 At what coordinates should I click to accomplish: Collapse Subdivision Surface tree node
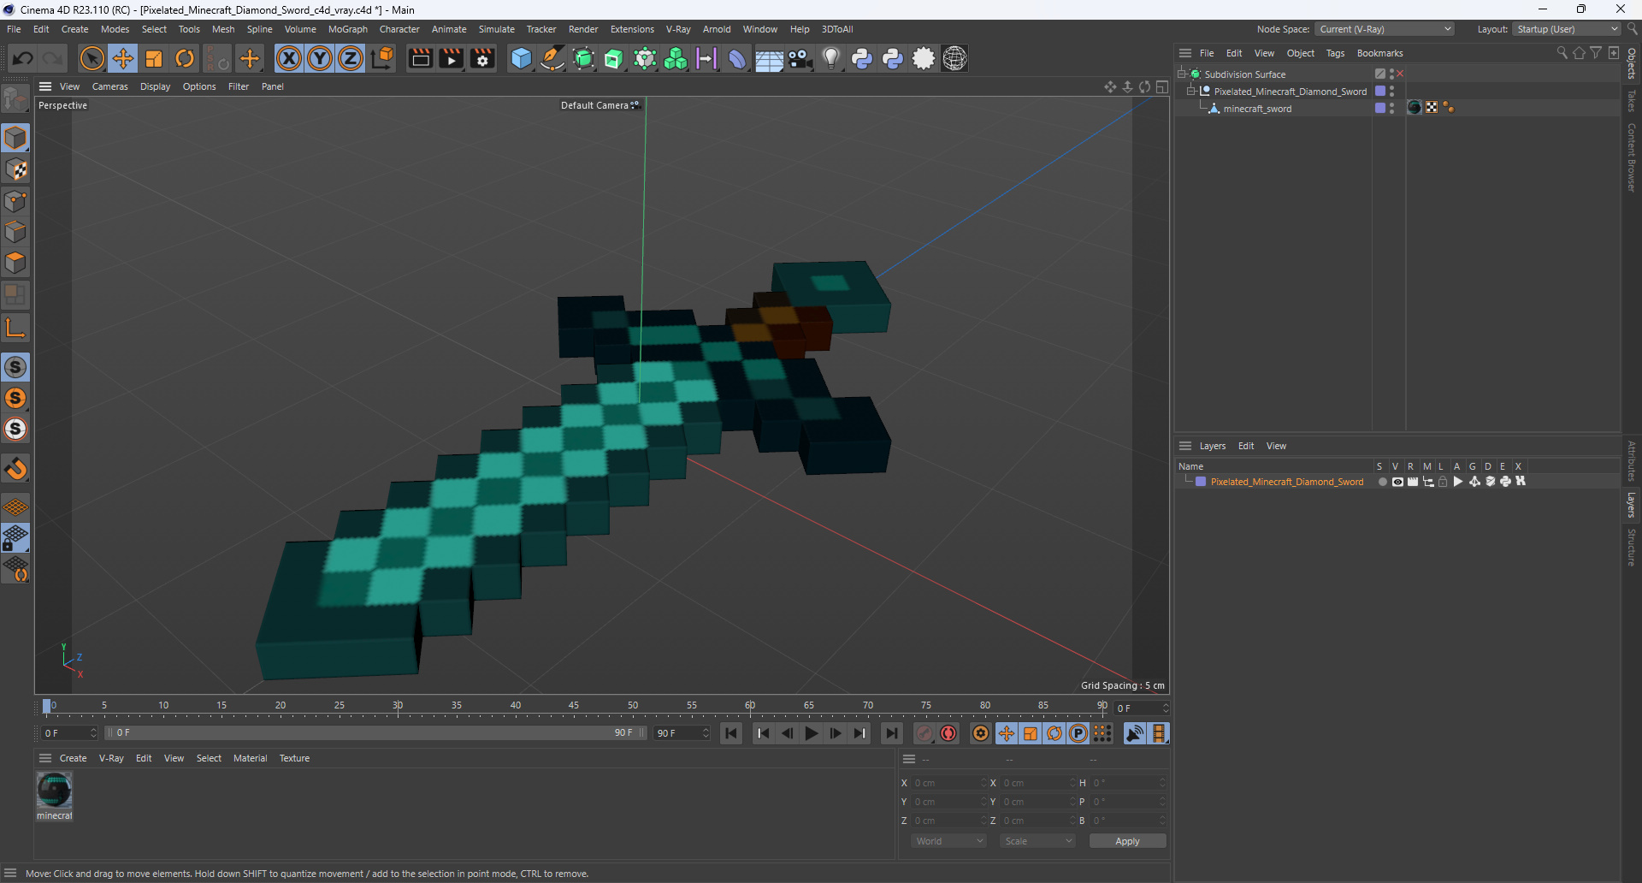pyautogui.click(x=1182, y=74)
